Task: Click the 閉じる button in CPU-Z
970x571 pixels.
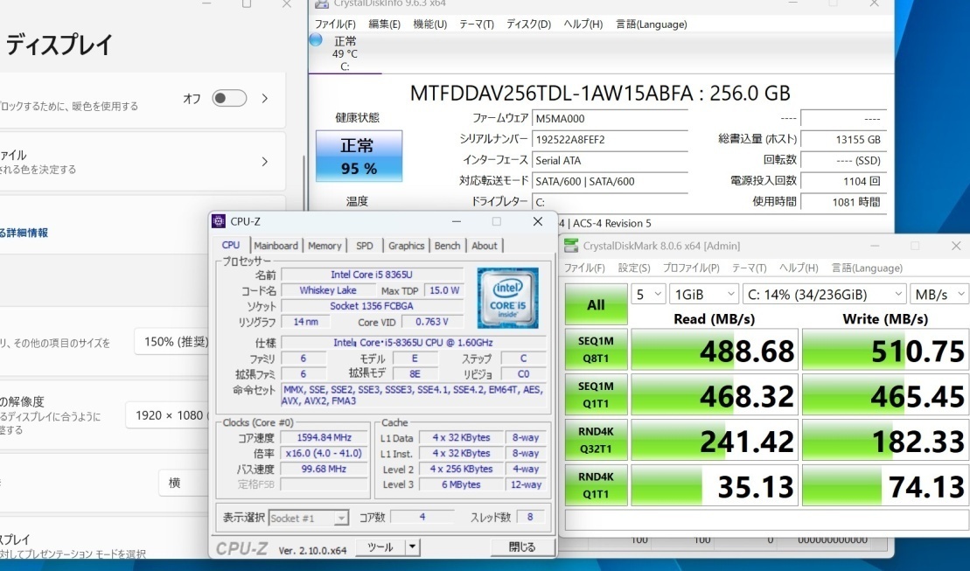Action: pos(521,547)
